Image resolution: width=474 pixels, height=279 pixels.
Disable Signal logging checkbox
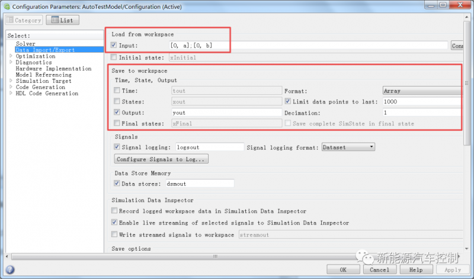click(117, 147)
